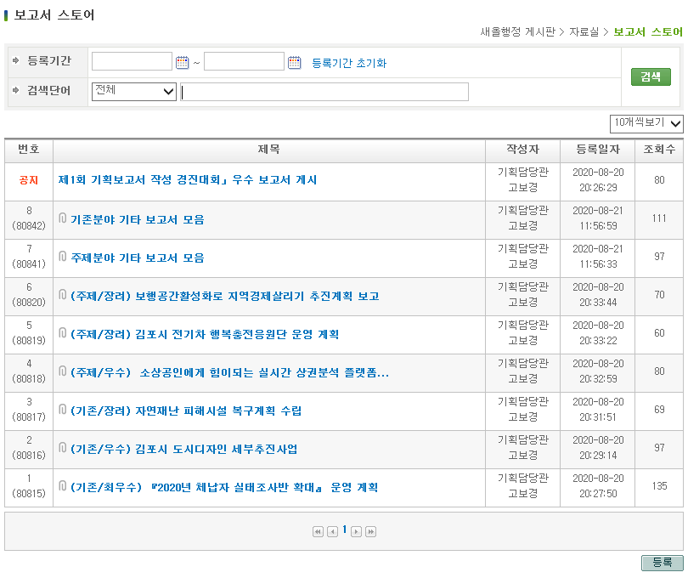
Task: Click the 작성자 column header
Action: [522, 150]
